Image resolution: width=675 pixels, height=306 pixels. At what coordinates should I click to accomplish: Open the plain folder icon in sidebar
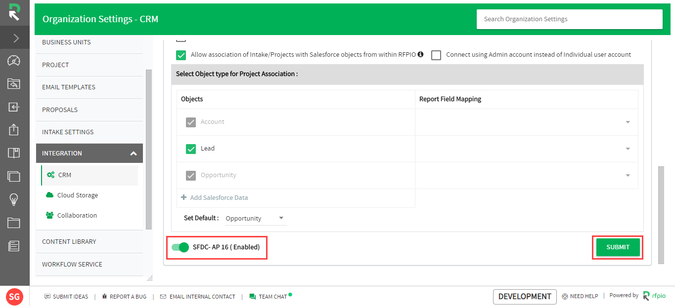pos(14,223)
